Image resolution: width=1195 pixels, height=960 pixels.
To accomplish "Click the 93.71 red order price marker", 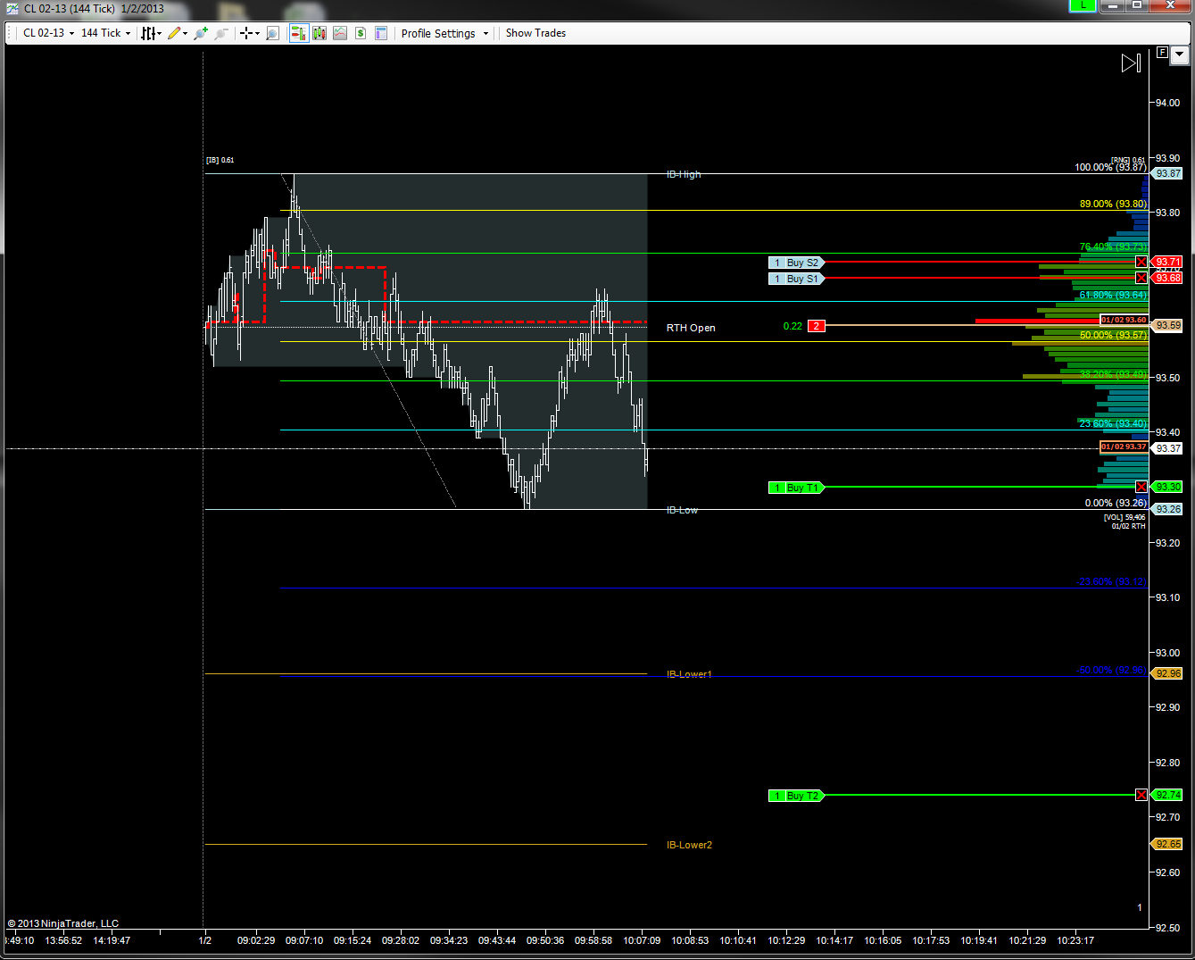I will click(x=1167, y=262).
